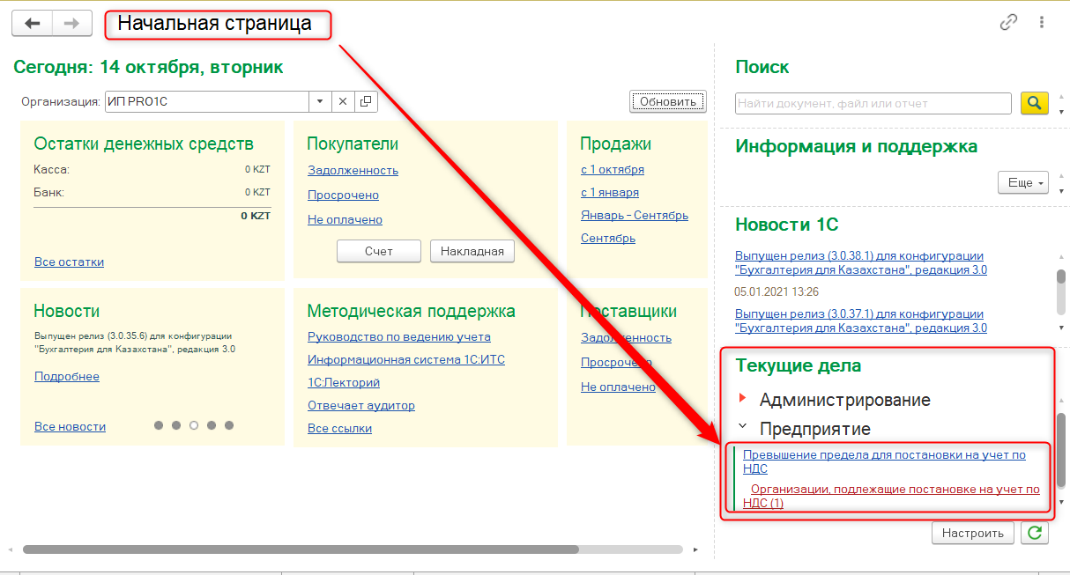Open the three-dot more options menu
This screenshot has width=1070, height=575.
click(x=1042, y=23)
